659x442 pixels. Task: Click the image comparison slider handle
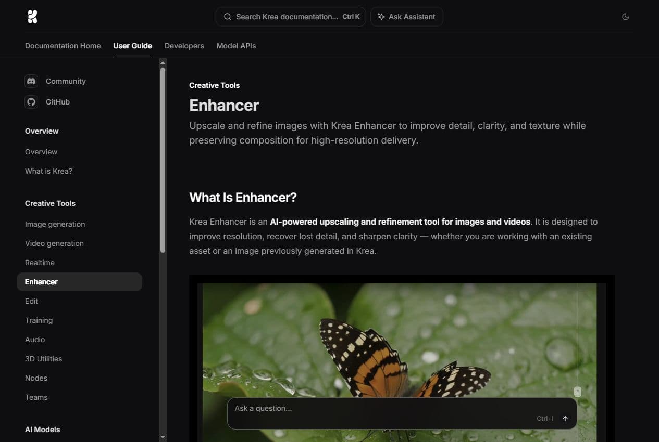578,392
